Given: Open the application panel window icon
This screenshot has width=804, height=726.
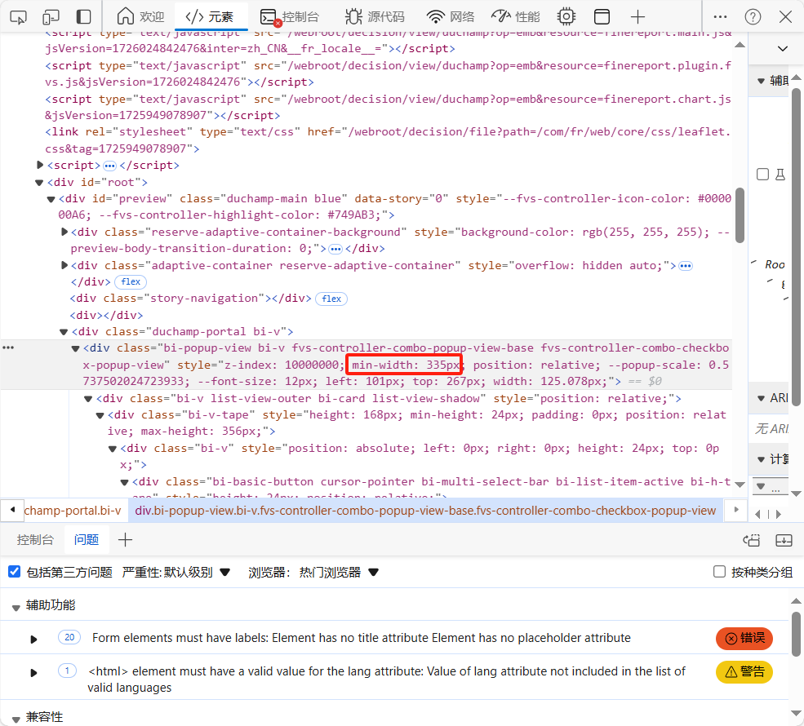Looking at the screenshot, I should point(602,17).
